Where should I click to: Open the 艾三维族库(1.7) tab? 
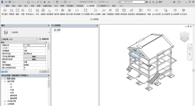tap(103, 6)
